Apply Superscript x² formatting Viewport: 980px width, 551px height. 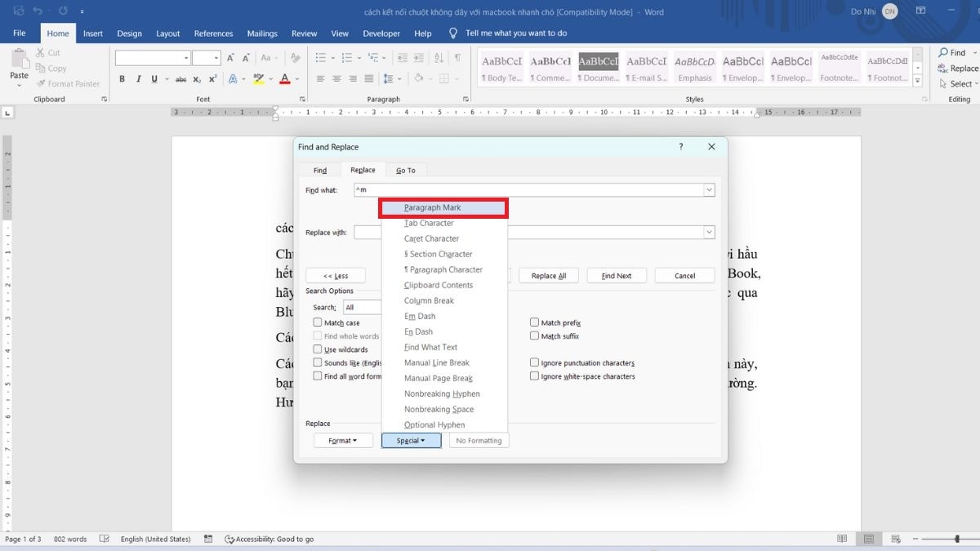212,79
